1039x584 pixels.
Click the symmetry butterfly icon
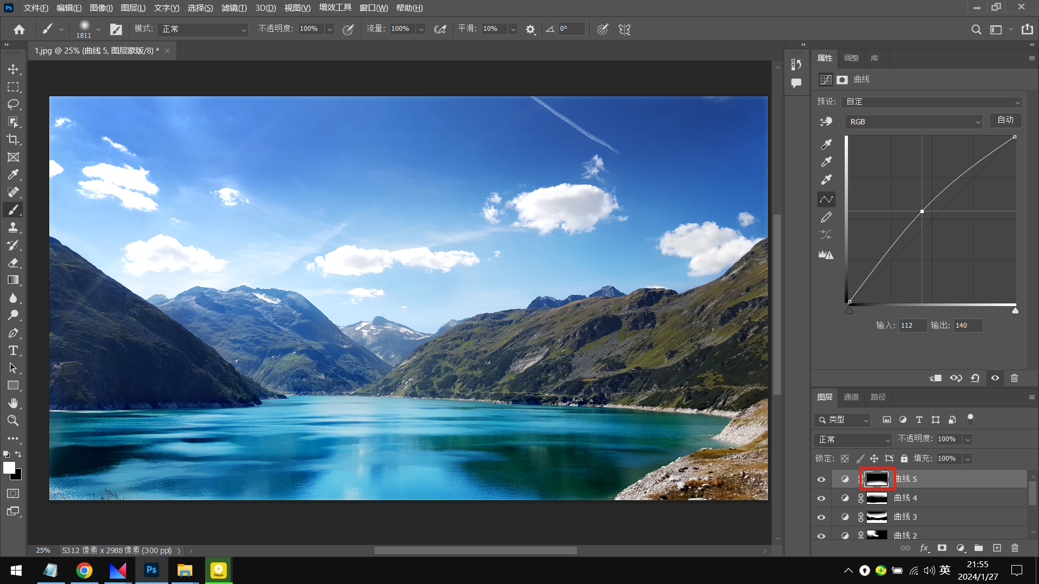(624, 29)
